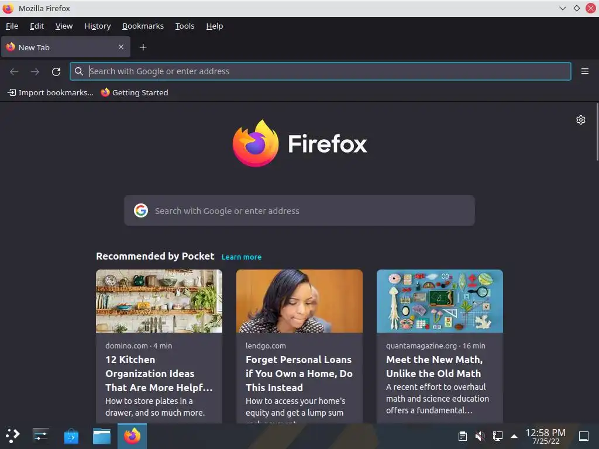Open the KDE application launcher
Image resolution: width=599 pixels, height=449 pixels.
[x=13, y=436]
